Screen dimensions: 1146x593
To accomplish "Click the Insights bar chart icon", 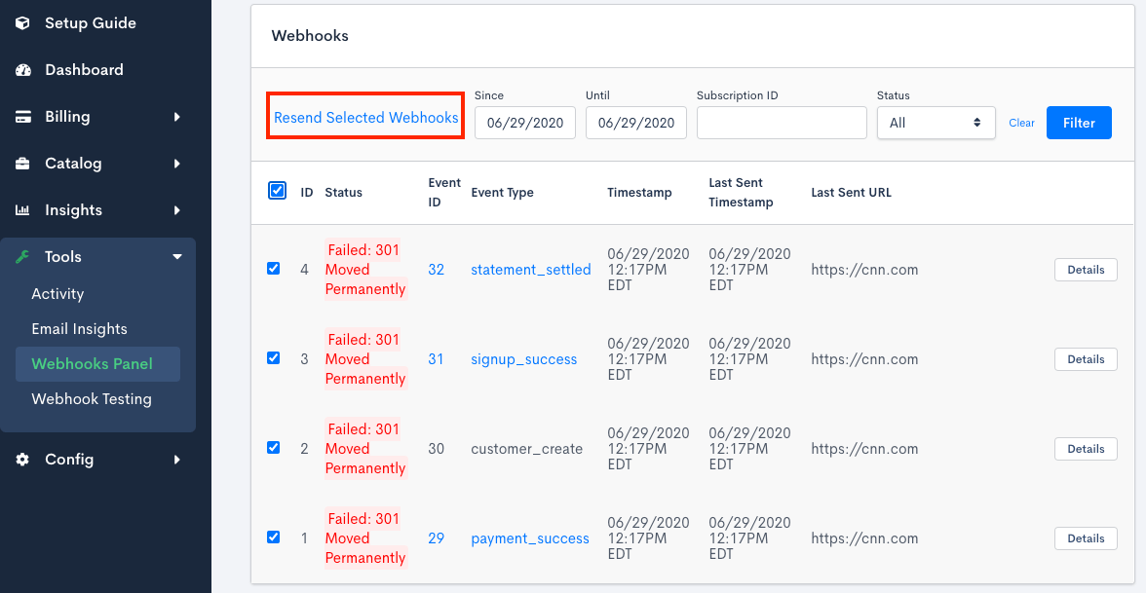I will point(23,210).
